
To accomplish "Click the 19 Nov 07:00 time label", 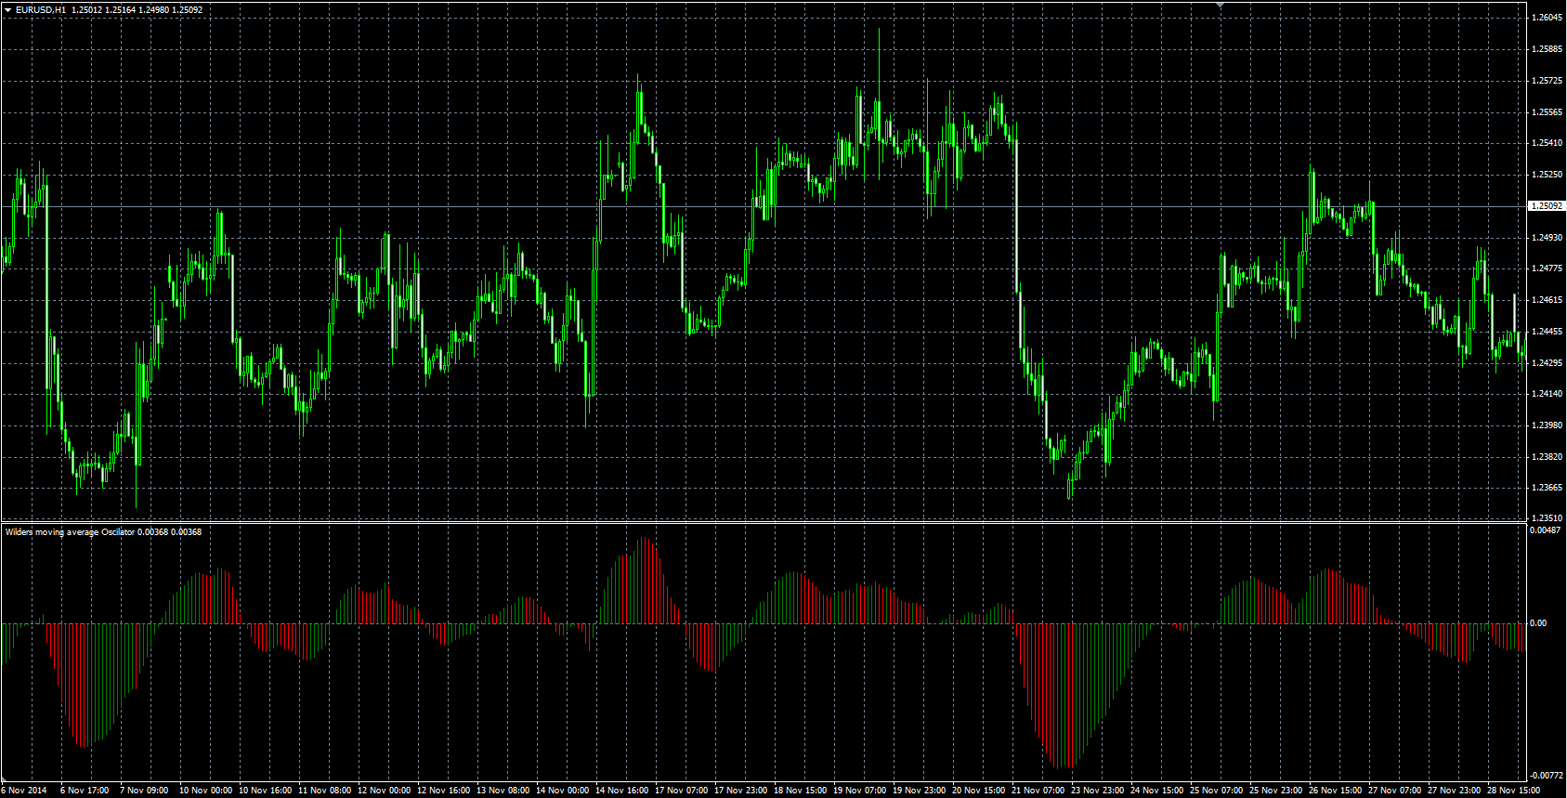I will (860, 791).
